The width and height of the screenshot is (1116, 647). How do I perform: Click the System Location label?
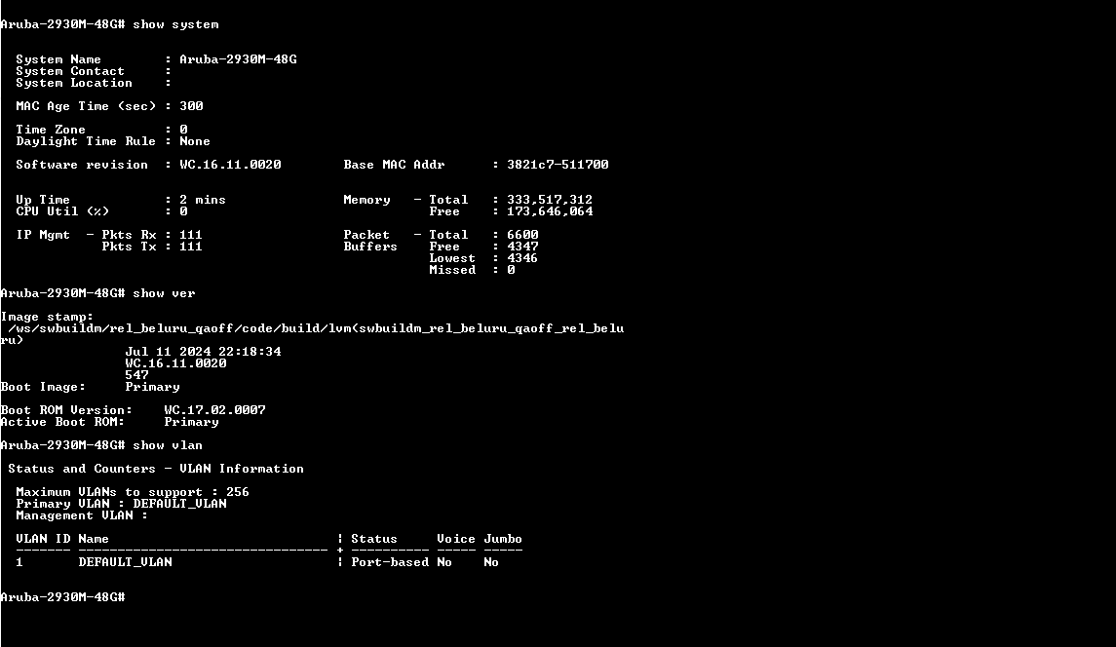pyautogui.click(x=74, y=83)
